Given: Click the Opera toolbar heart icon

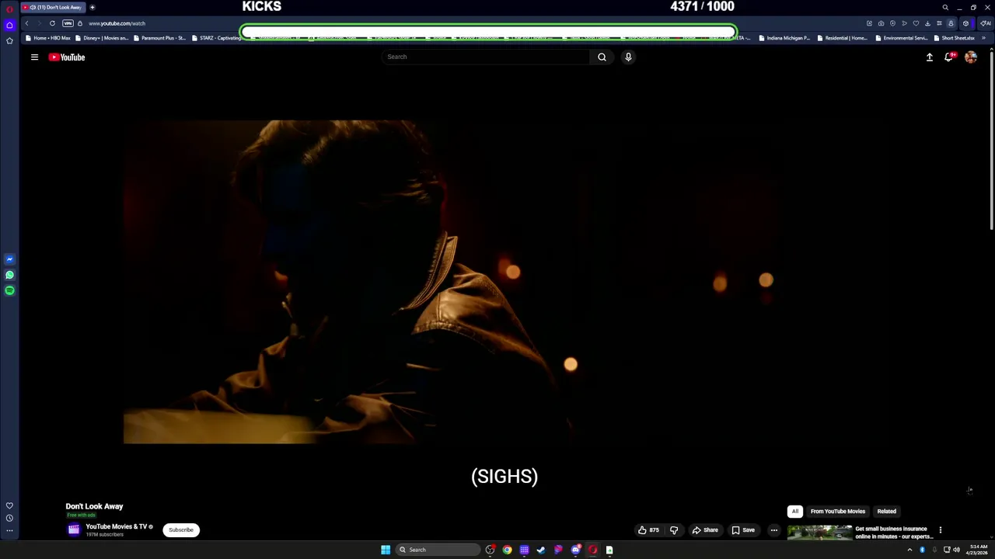Looking at the screenshot, I should (x=916, y=23).
